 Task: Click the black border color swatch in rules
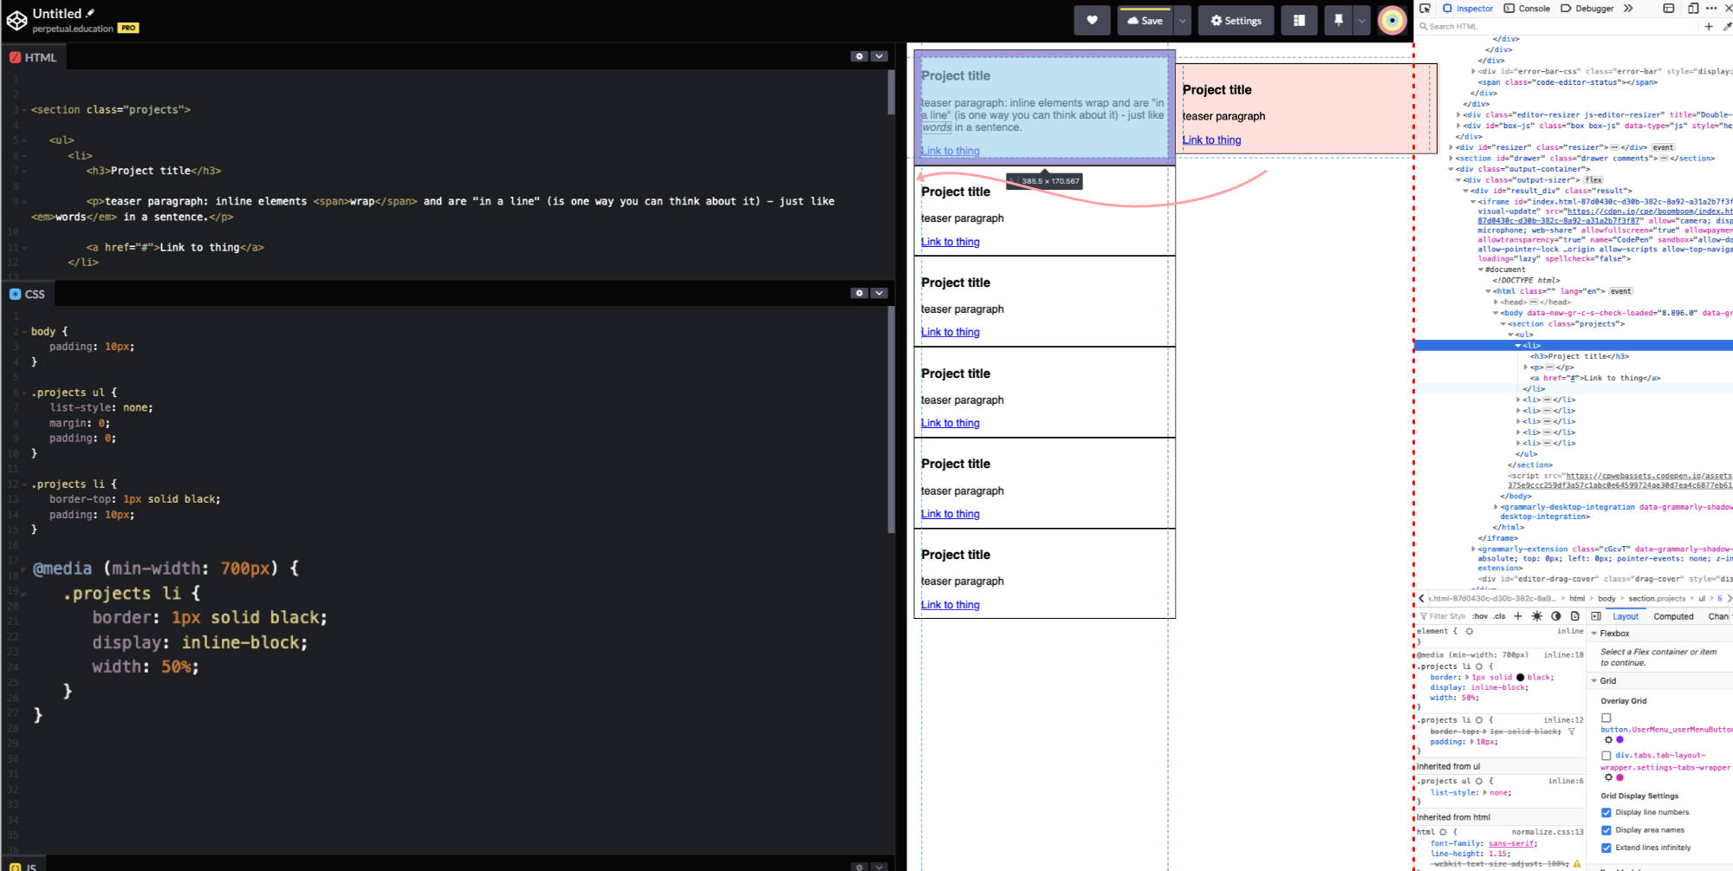click(1521, 678)
